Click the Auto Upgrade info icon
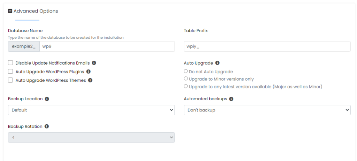357x161 pixels. coord(218,63)
